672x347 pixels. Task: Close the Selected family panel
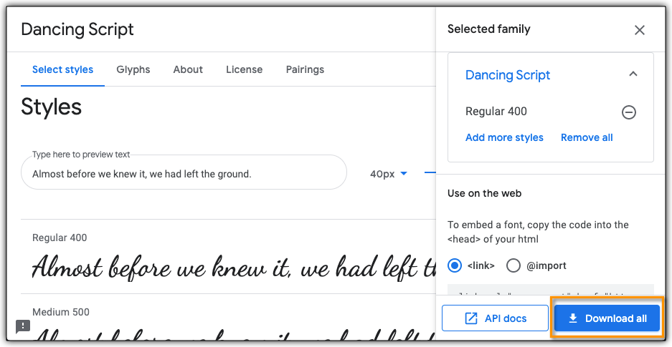[640, 30]
